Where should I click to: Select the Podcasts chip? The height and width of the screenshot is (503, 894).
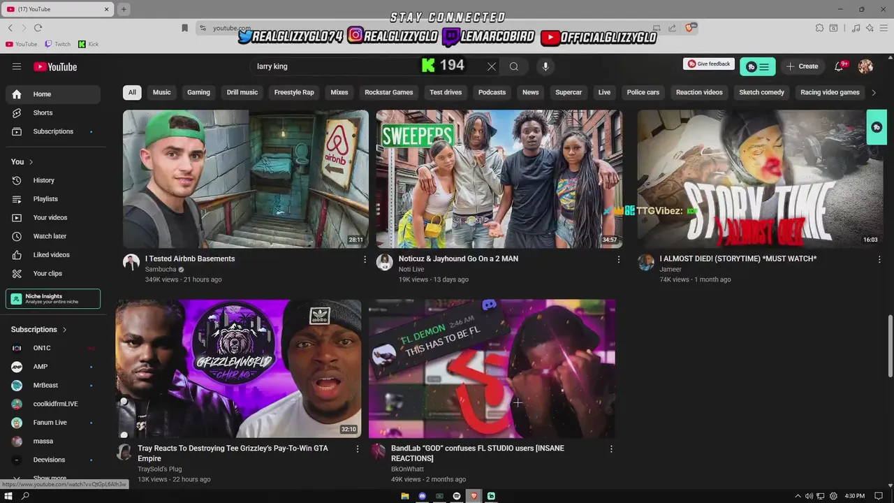pyautogui.click(x=492, y=92)
